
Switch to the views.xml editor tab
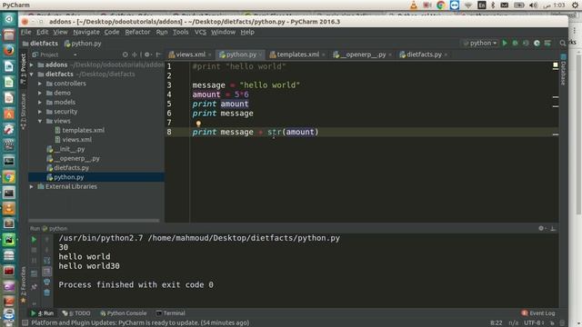click(189, 54)
